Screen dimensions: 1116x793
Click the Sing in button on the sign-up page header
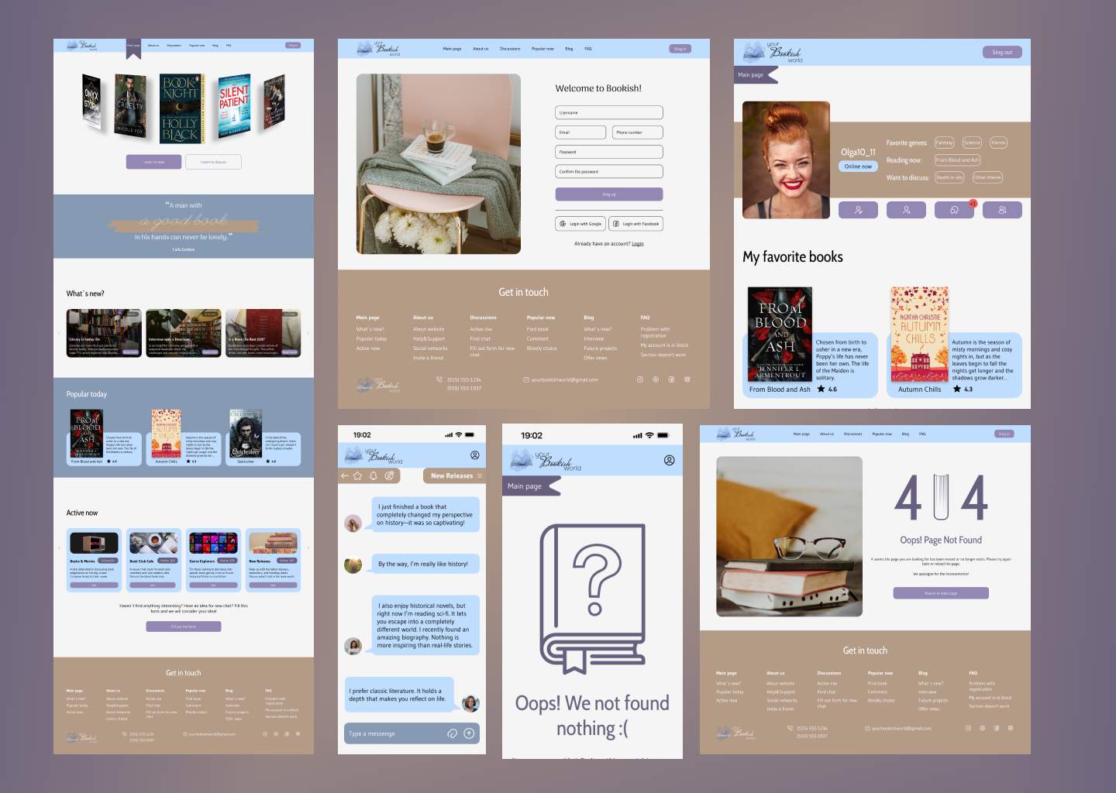point(680,49)
